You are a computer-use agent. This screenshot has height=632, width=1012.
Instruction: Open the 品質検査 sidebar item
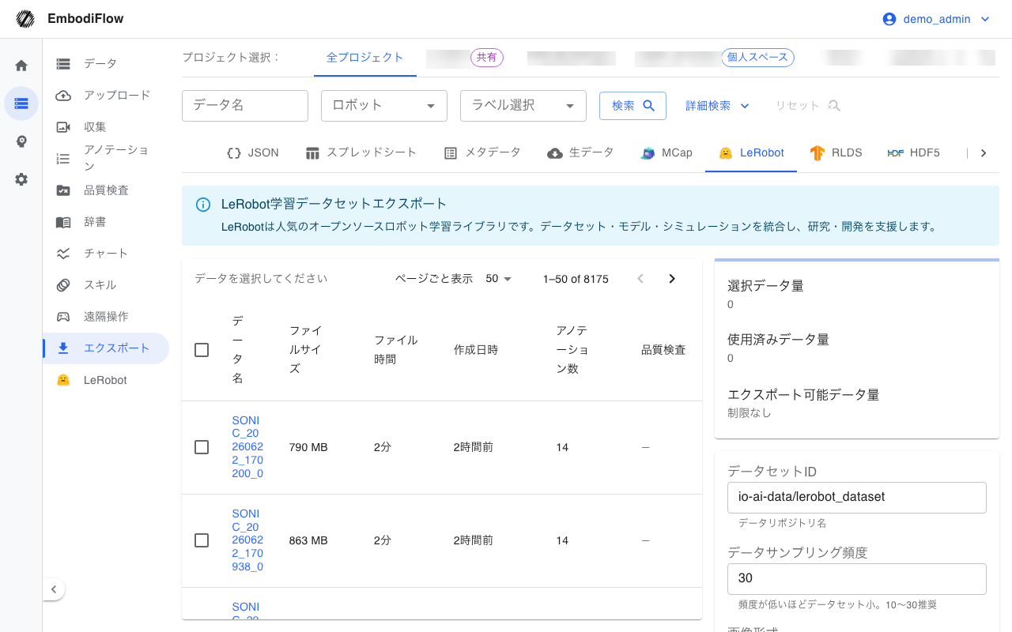tap(106, 190)
